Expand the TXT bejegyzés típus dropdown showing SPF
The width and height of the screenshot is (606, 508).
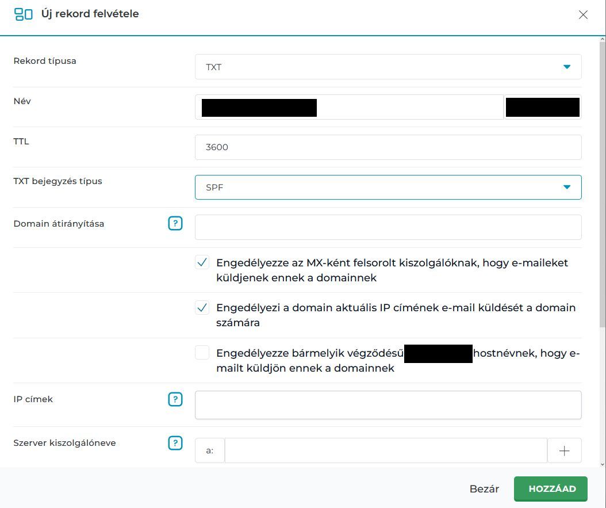click(388, 188)
